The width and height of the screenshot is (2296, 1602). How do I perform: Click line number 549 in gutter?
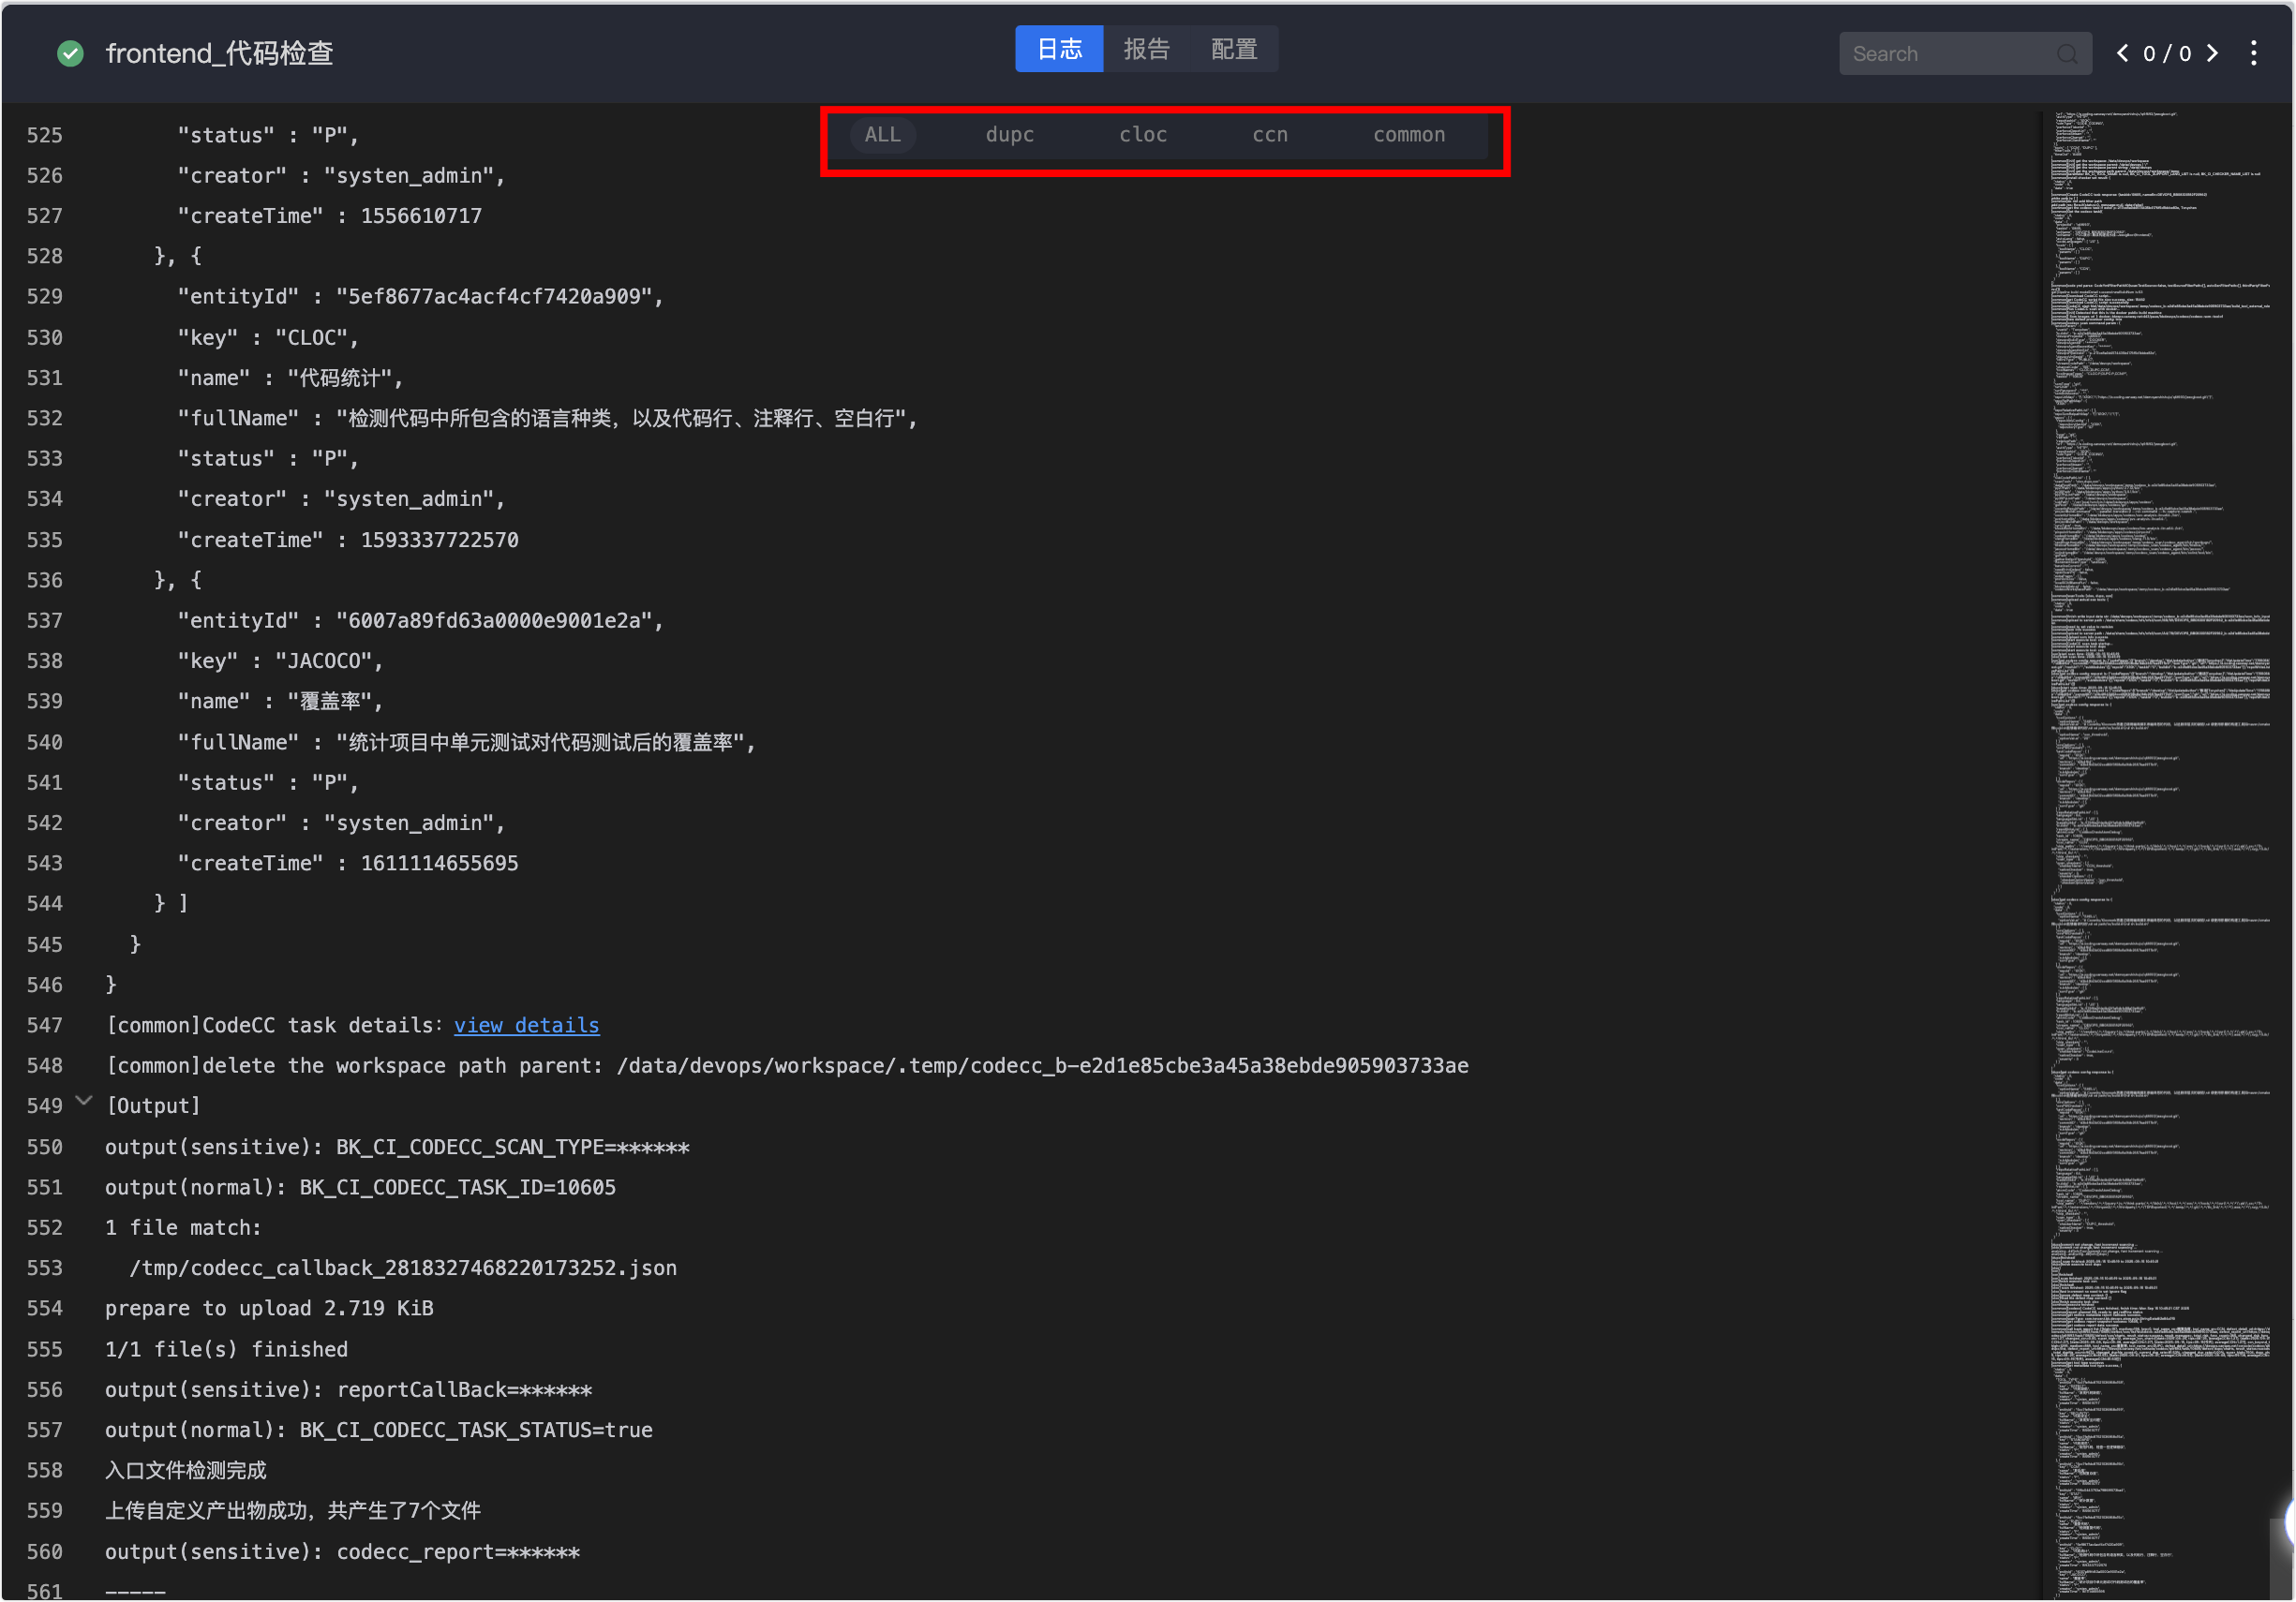pos(44,1106)
